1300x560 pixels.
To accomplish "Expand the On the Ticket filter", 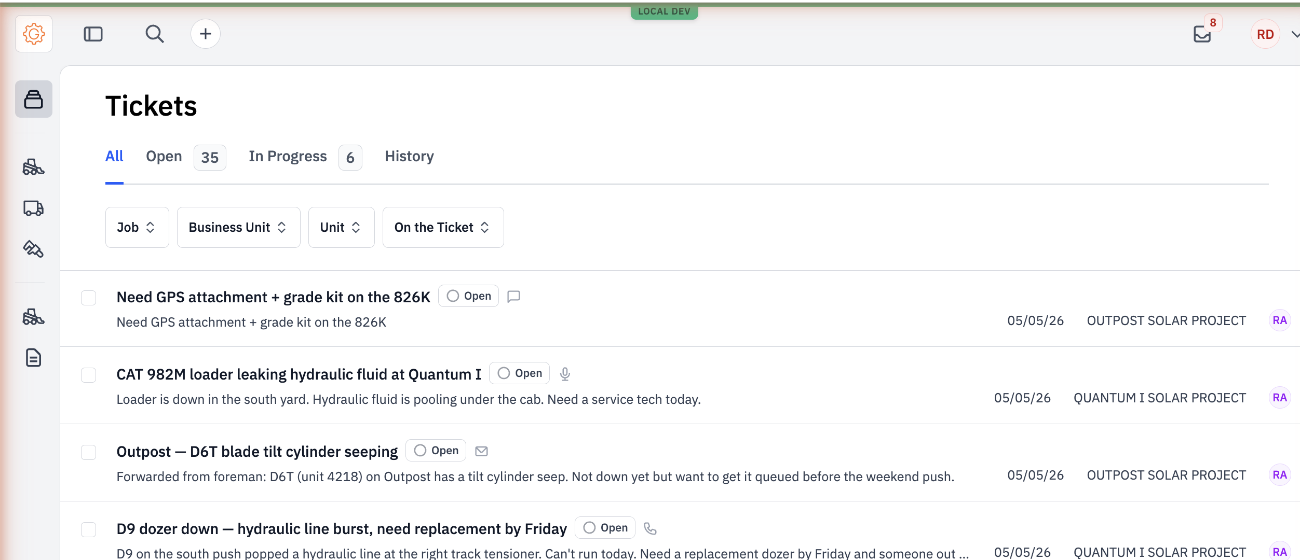I will point(443,227).
